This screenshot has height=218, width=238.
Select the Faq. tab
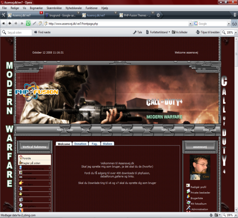click(94, 143)
